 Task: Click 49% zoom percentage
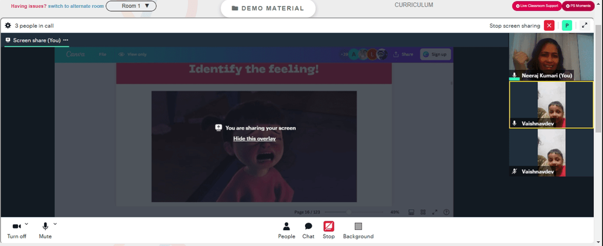(394, 212)
